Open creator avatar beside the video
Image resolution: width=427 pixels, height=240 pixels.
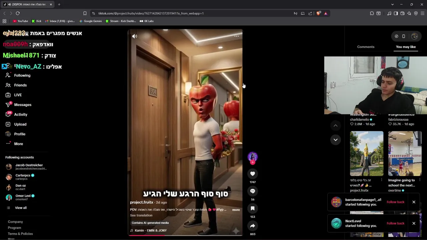[x=253, y=157]
